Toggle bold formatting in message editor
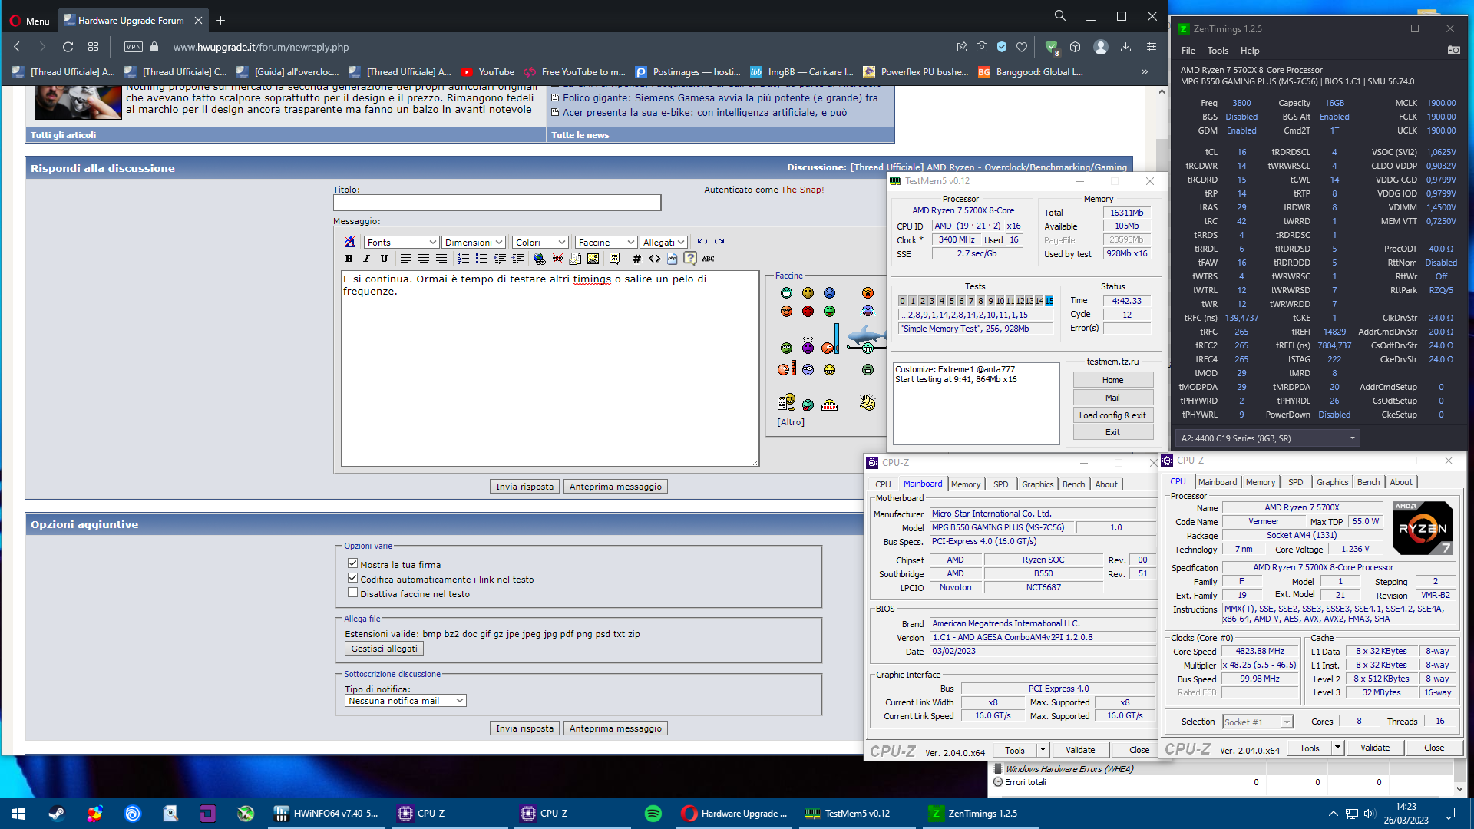1474x829 pixels. coord(349,259)
